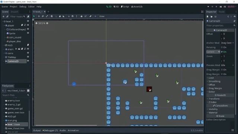238x134 pixels.
Task: Attach script icon in Scene dock
Action: 28,16
